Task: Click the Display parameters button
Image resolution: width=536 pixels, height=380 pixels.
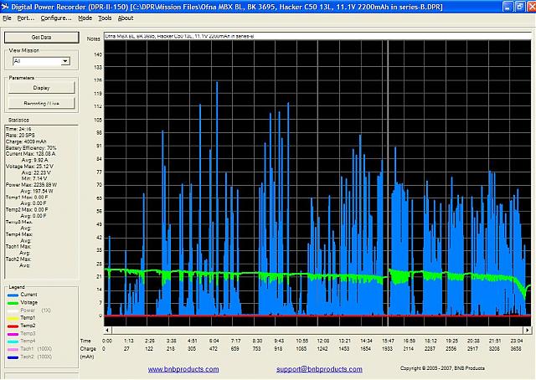Action: coord(41,88)
